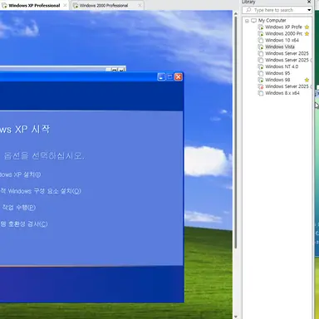Click the VM view vertical scrollbar thumb
The width and height of the screenshot is (319, 319).
tap(236, 132)
